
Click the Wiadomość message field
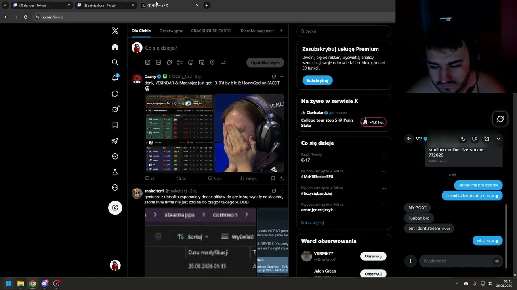click(x=456, y=261)
